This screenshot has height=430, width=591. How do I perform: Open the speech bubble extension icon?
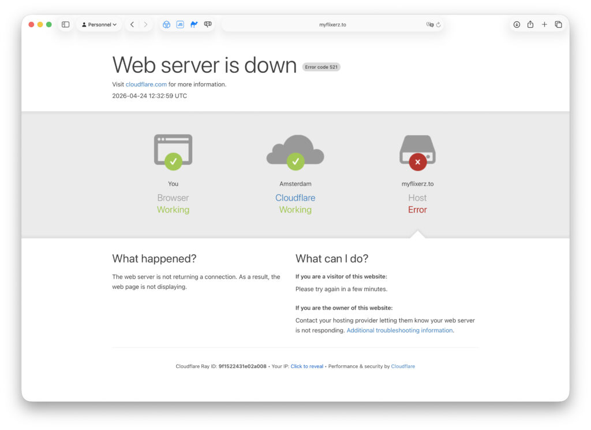pyautogui.click(x=208, y=24)
